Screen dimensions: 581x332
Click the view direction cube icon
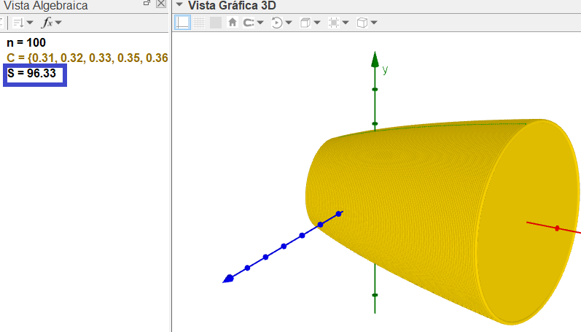point(305,23)
